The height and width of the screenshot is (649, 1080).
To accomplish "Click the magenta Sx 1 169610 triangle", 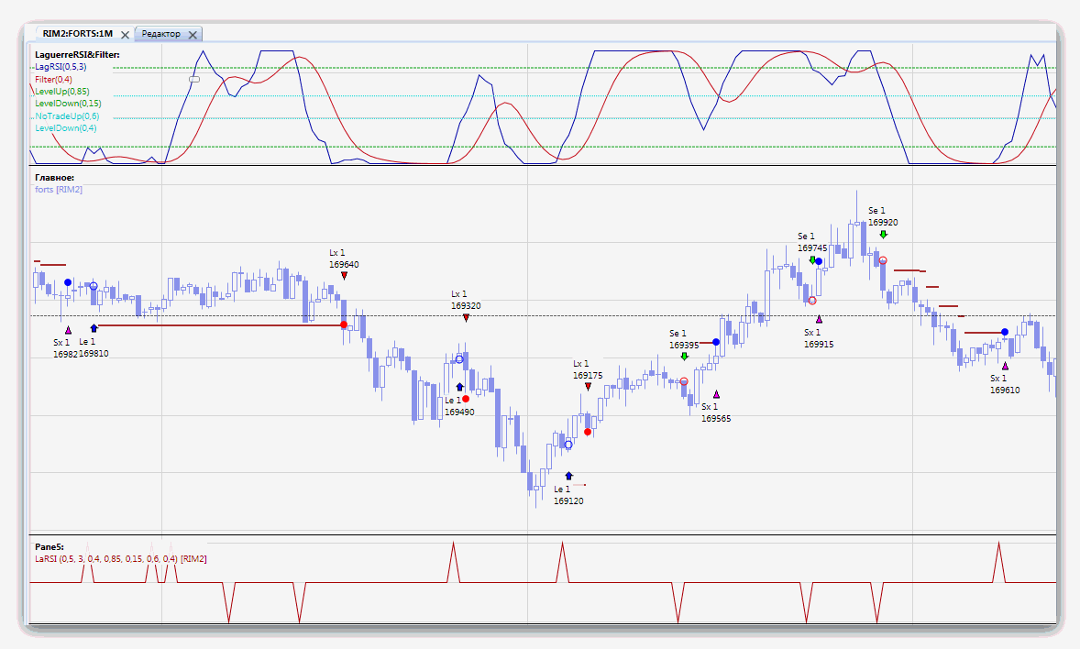I will pos(1005,366).
